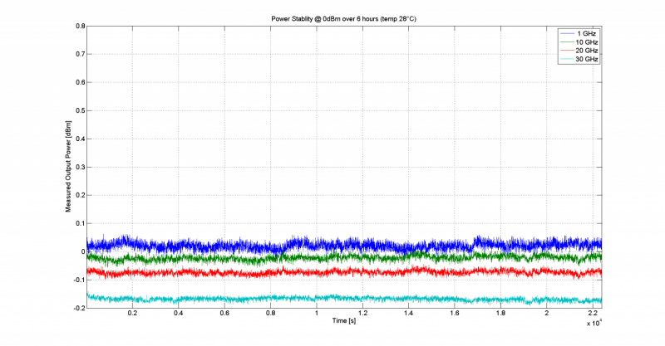Click the cyan 30 GHz legend line sample

point(565,60)
